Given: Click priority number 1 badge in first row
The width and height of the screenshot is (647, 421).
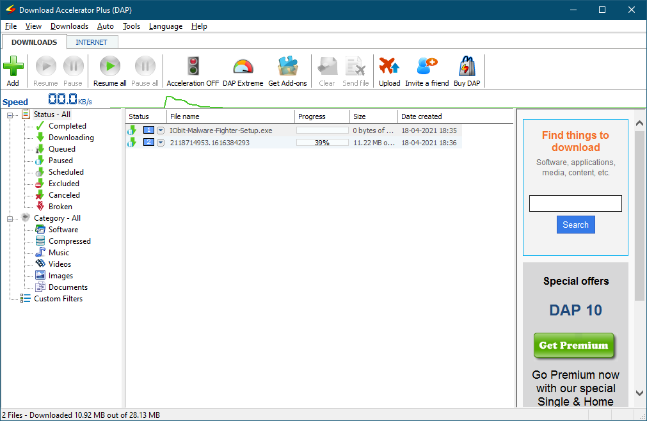Looking at the screenshot, I should pyautogui.click(x=148, y=131).
